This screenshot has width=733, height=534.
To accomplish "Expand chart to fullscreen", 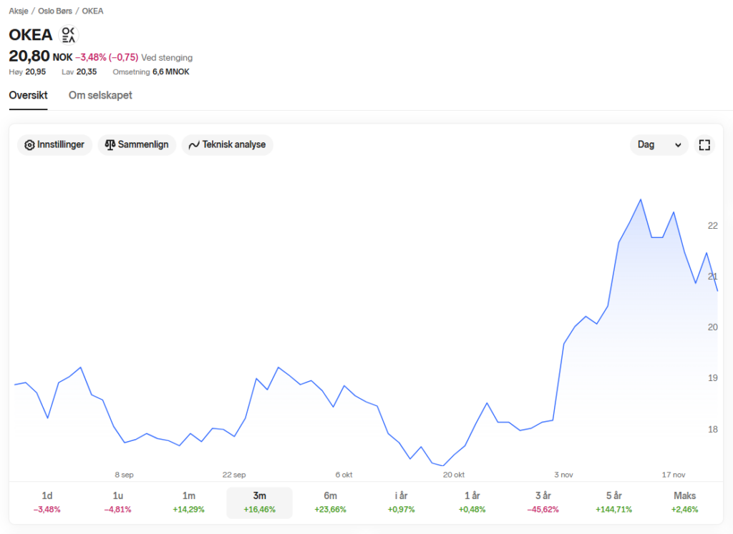I will (704, 145).
